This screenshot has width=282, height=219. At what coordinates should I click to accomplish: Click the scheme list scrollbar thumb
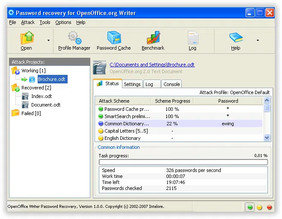click(x=267, y=108)
